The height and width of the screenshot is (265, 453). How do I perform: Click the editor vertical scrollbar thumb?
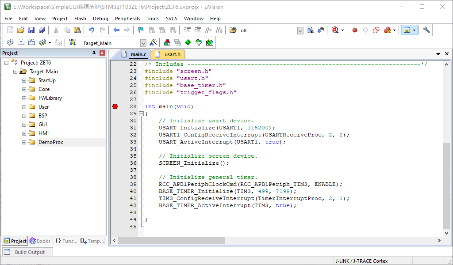(447, 185)
